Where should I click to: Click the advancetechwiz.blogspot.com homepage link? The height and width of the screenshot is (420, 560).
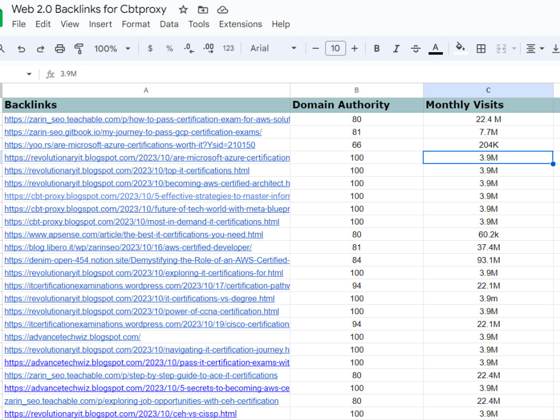coord(73,337)
